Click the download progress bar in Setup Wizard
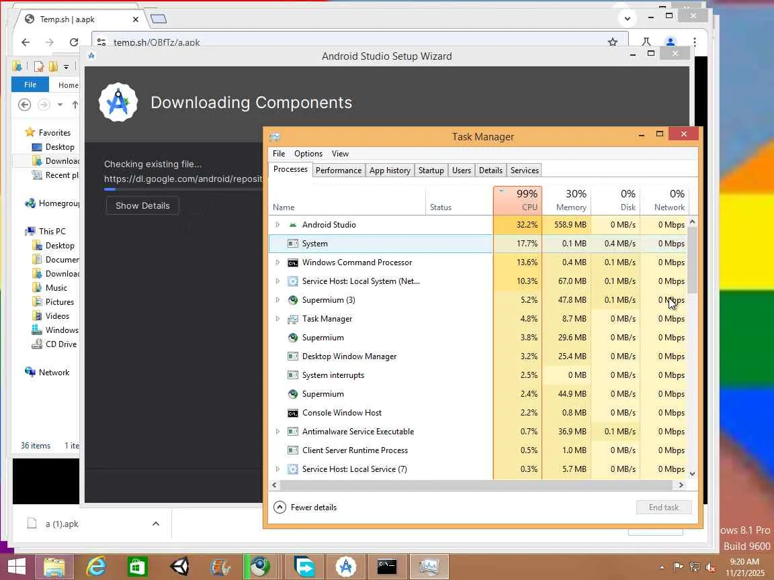Viewport: 774px width, 580px height. [183, 189]
